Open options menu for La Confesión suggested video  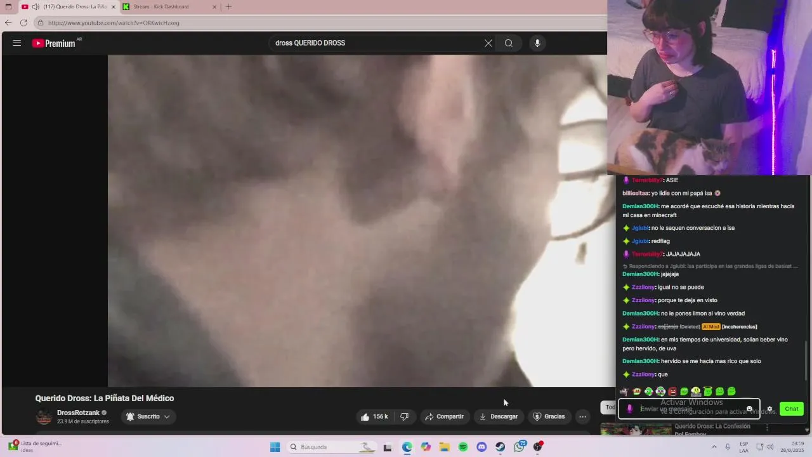pyautogui.click(x=767, y=428)
